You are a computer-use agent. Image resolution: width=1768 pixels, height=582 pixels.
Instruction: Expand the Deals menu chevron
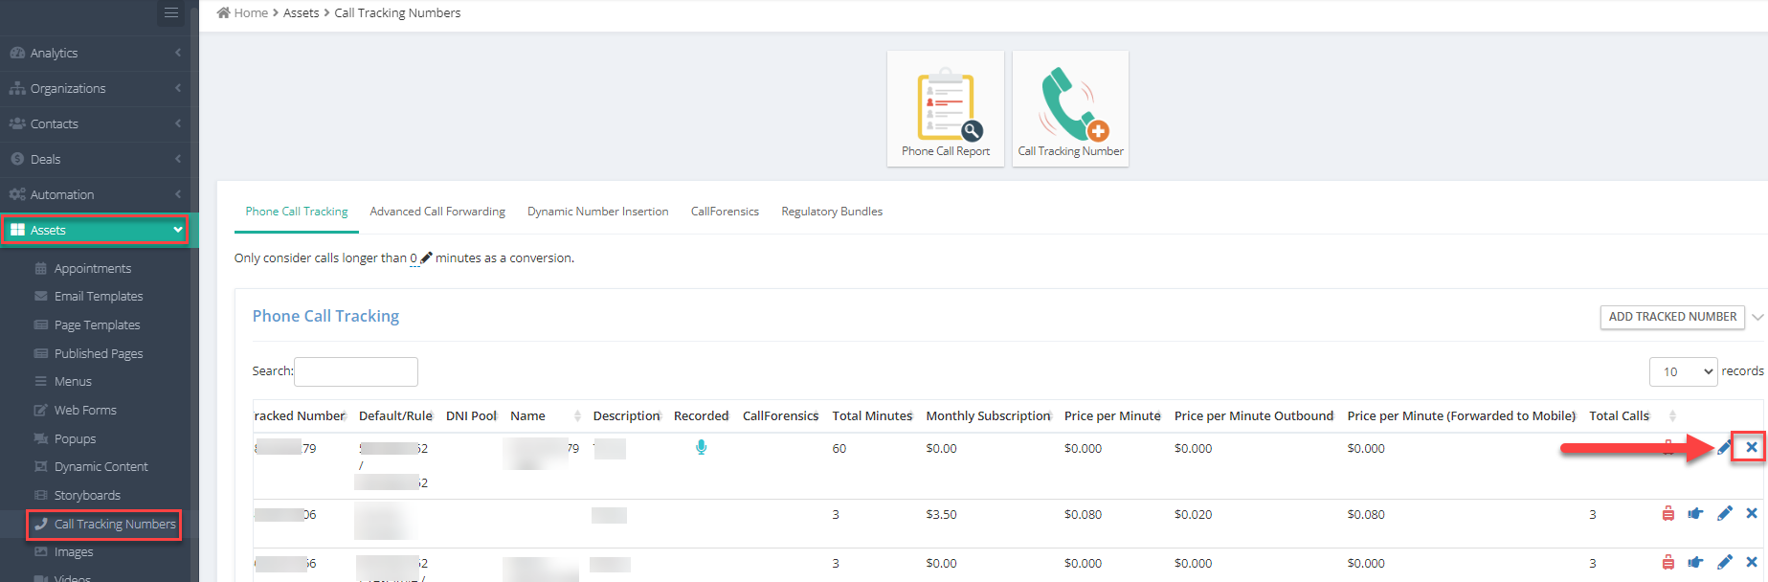coord(178,159)
